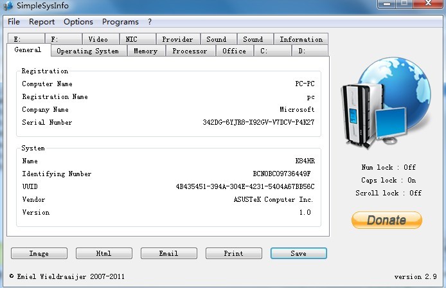Screen dimensions: 446x288
Task: Switch to the Memory tab
Action: [x=146, y=51]
